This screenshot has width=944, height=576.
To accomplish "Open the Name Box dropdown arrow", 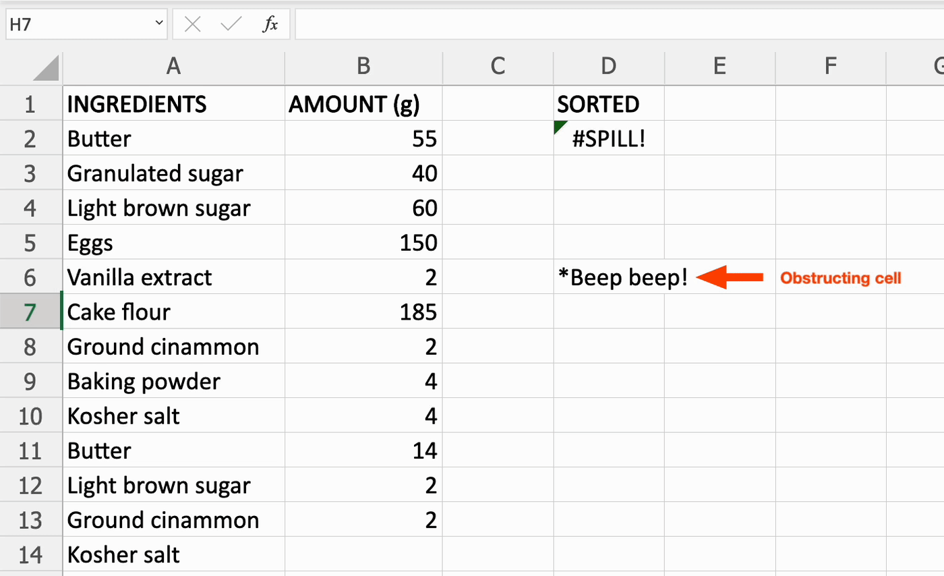I will point(159,24).
